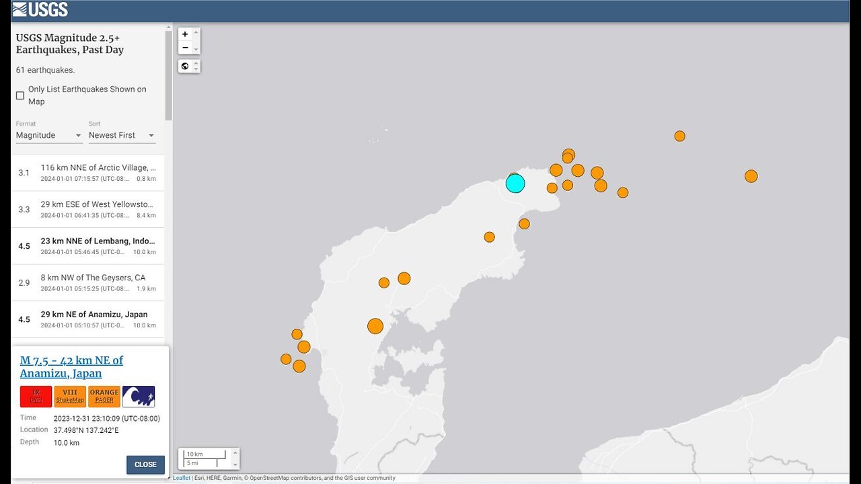Viewport: 861px width, 484px height.
Task: Open the globe map layers control
Action: (x=185, y=66)
